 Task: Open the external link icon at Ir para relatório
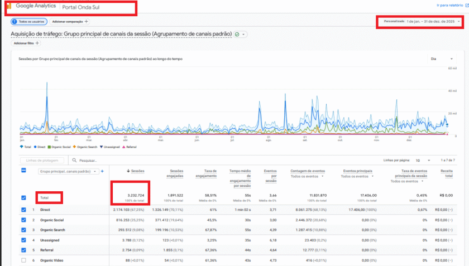pyautogui.click(x=467, y=6)
